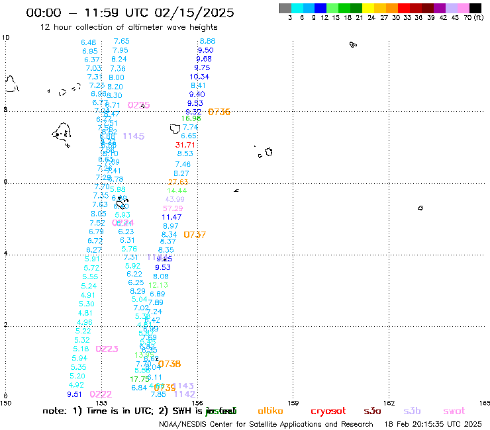The image size is (490, 430).
Task: Click the 159 longitude axis label
Action: click(x=293, y=403)
